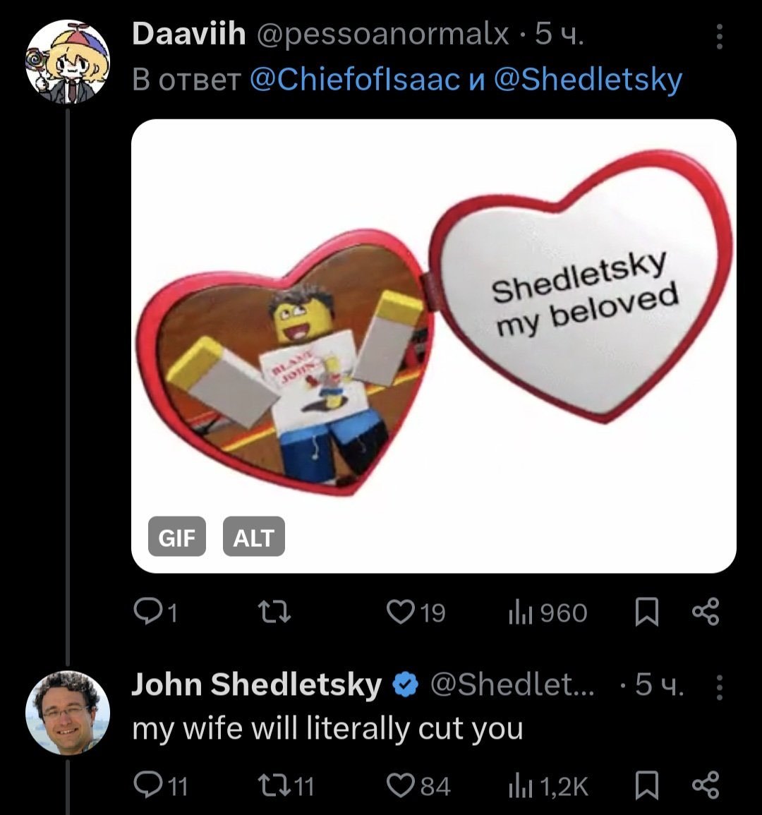Image resolution: width=762 pixels, height=815 pixels.
Task: Open the @ChiefofIsaac mention link
Action: click(x=354, y=81)
